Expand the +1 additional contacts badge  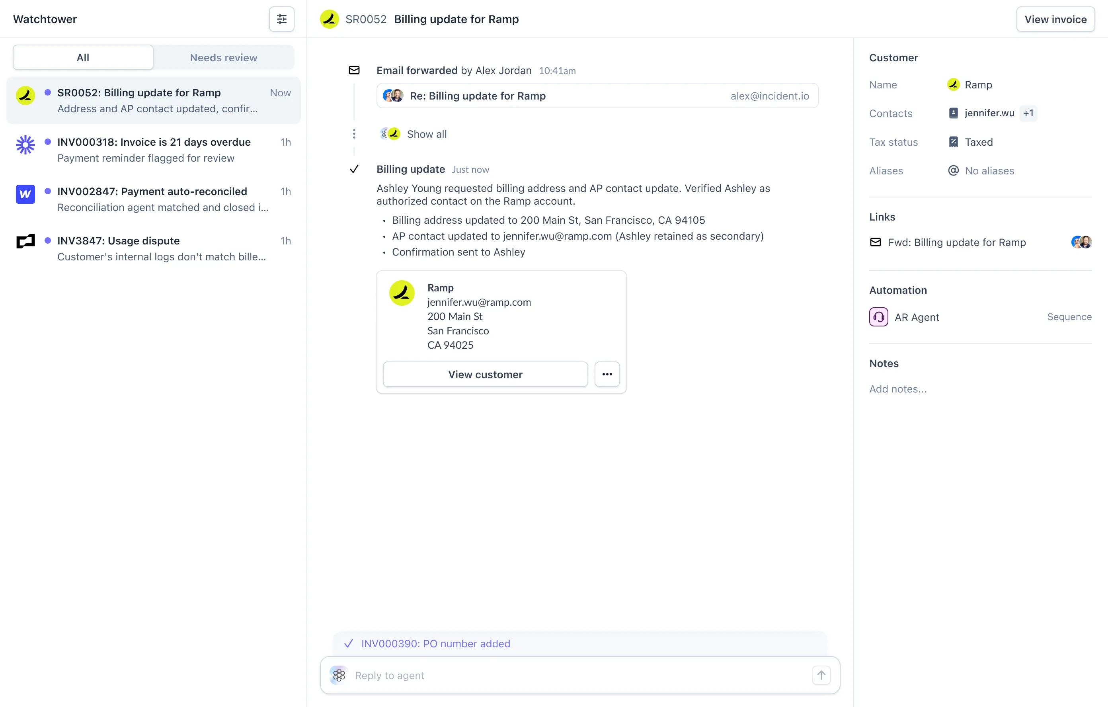(x=1028, y=113)
